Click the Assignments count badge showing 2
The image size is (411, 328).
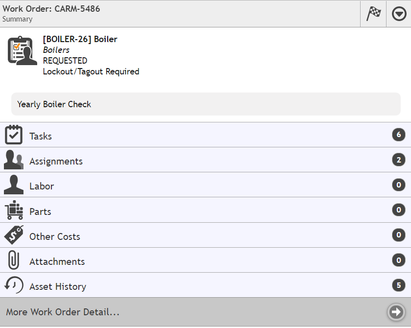coord(399,160)
